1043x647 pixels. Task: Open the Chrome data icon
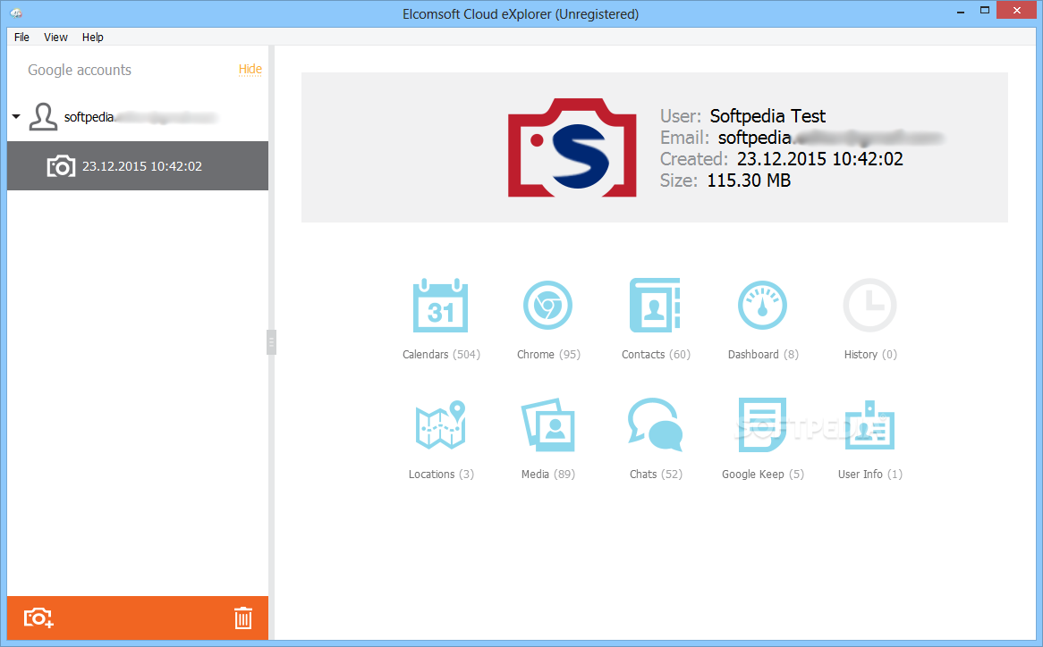pyautogui.click(x=547, y=306)
